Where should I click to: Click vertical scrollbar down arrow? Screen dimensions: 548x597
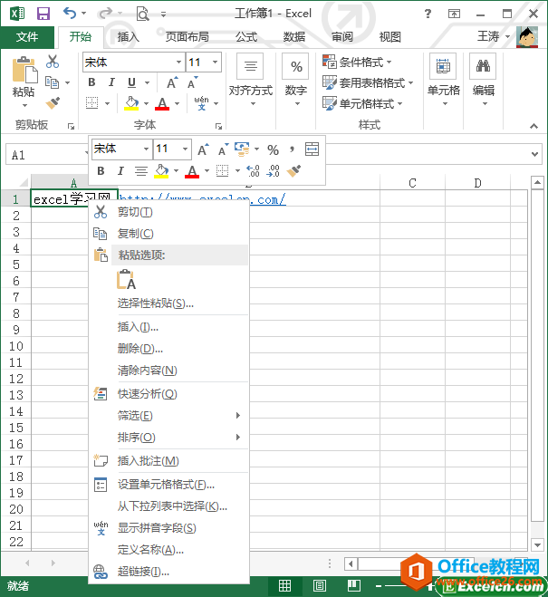click(x=537, y=545)
